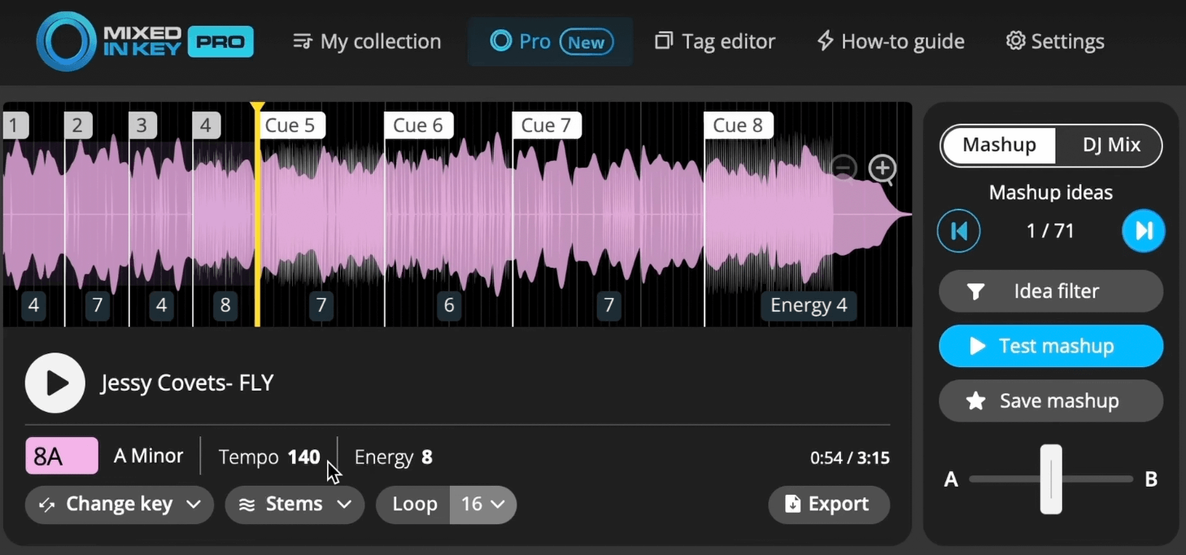Click the A label of crossfader
This screenshot has height=555, width=1186.
[951, 480]
